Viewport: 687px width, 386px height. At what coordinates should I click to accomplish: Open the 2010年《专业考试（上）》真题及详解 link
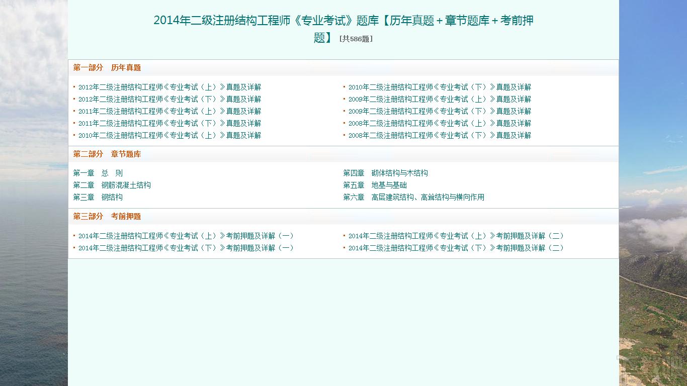click(x=169, y=135)
